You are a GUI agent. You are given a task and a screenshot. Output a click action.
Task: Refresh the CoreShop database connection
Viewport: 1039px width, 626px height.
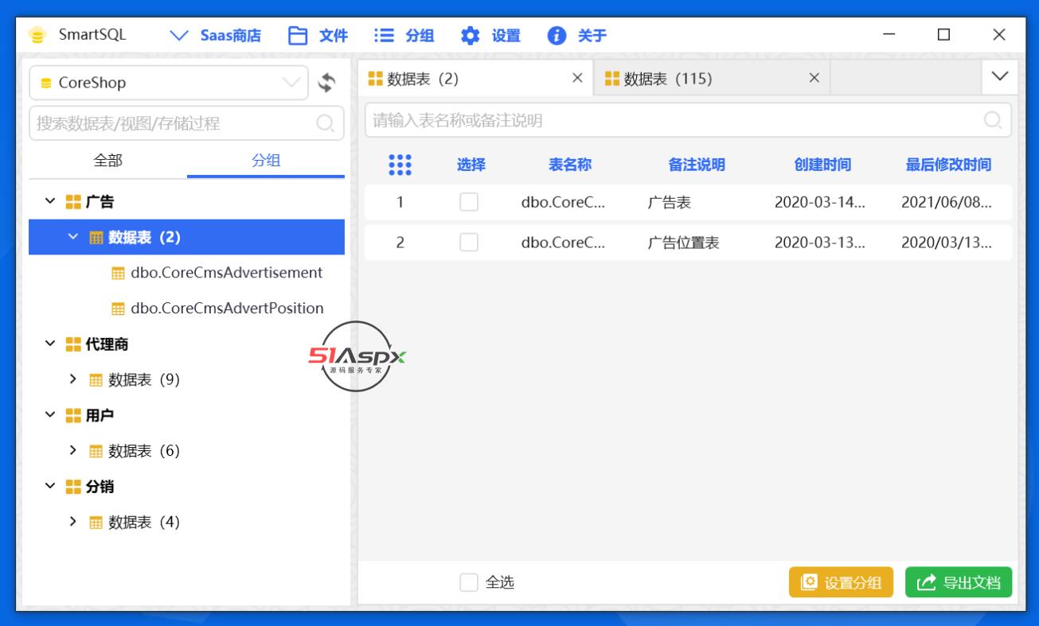(326, 82)
